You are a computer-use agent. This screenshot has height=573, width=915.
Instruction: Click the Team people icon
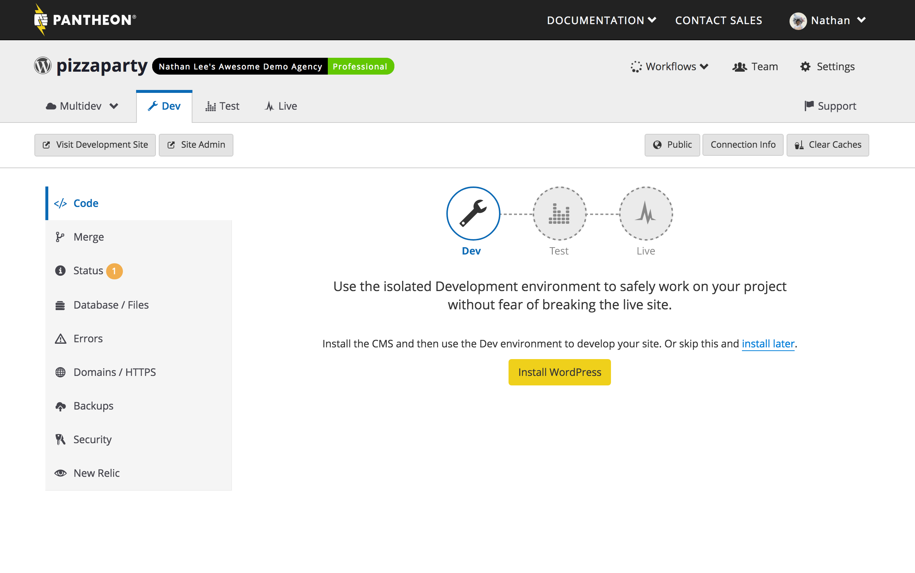[x=739, y=67]
